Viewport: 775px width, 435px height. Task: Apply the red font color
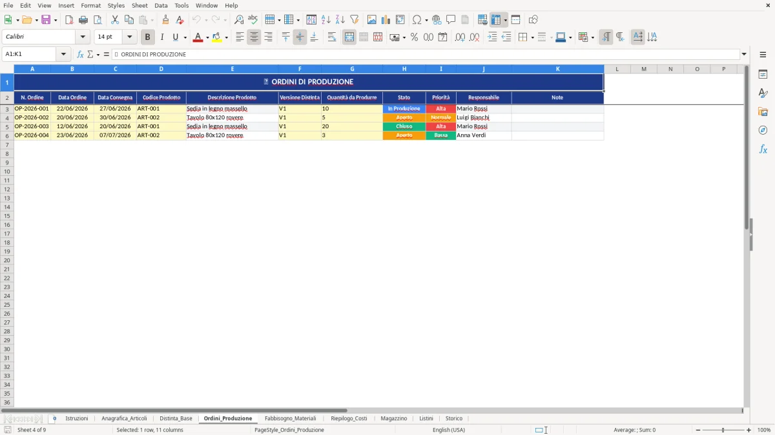pos(197,37)
